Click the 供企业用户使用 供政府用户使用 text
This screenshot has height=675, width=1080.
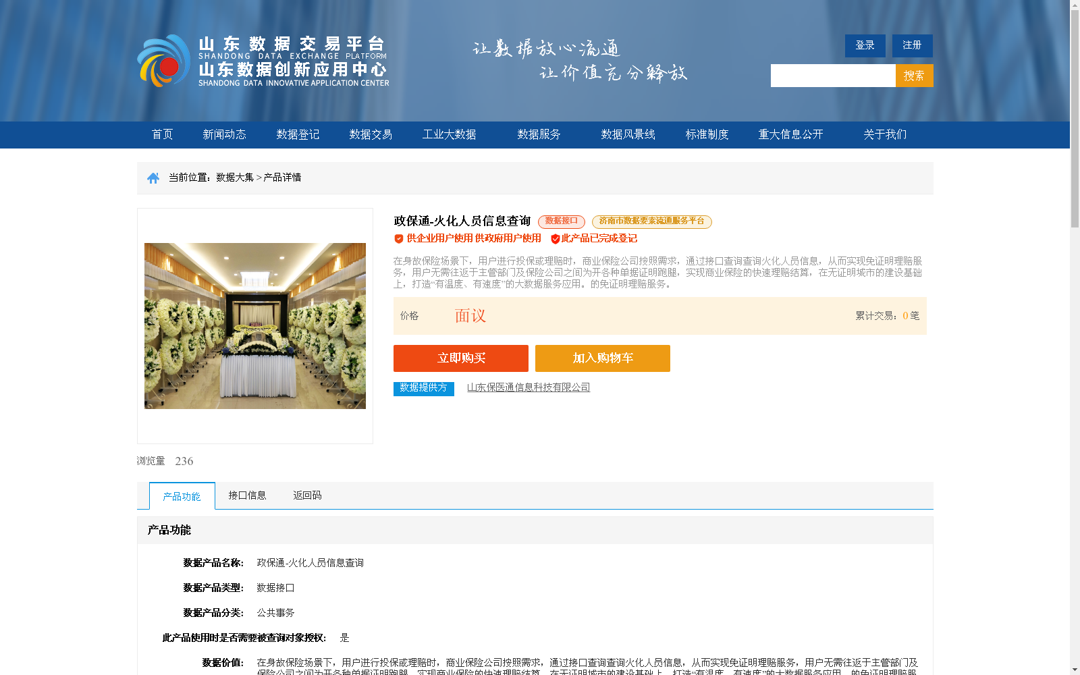tap(474, 238)
